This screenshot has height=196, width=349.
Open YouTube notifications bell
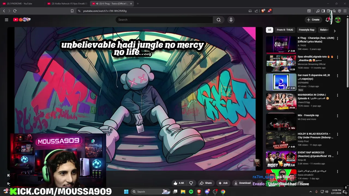328,20
